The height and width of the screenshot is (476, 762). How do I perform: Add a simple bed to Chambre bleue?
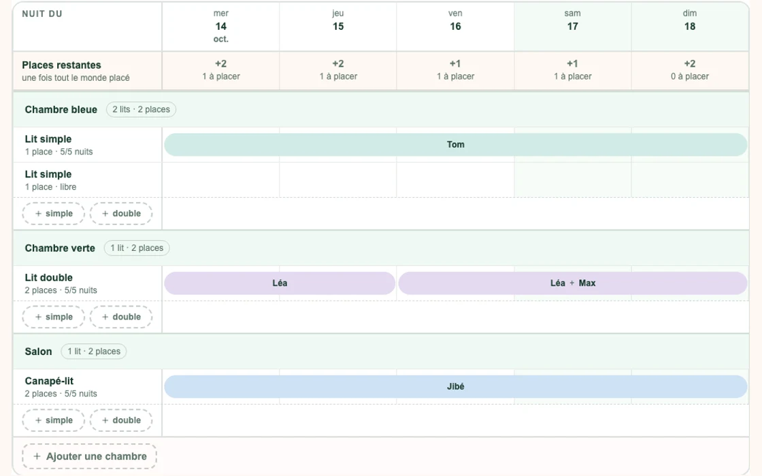click(54, 214)
